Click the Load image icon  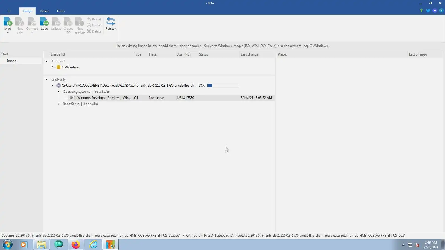click(x=44, y=22)
